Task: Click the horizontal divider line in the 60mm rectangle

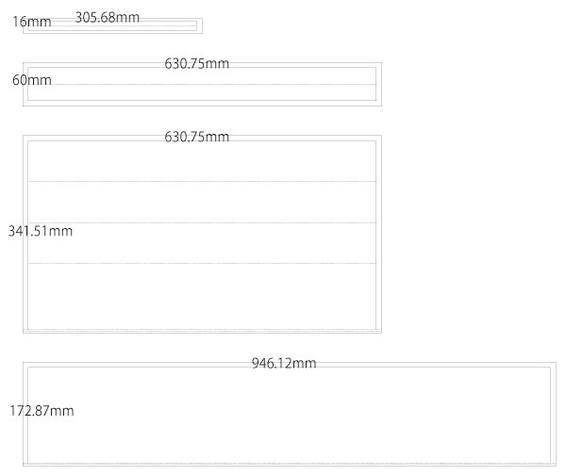Action: pos(202,85)
